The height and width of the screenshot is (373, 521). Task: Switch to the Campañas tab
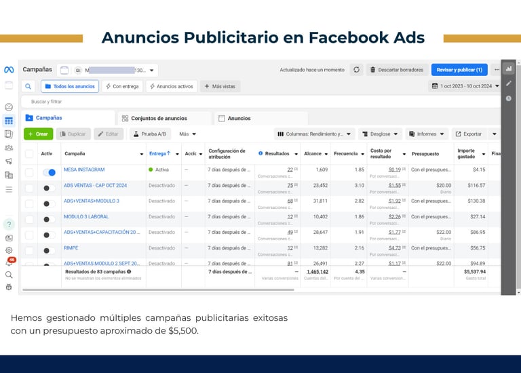(68, 118)
